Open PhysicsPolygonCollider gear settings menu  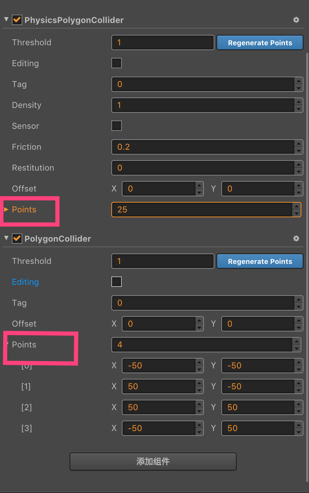coord(296,20)
